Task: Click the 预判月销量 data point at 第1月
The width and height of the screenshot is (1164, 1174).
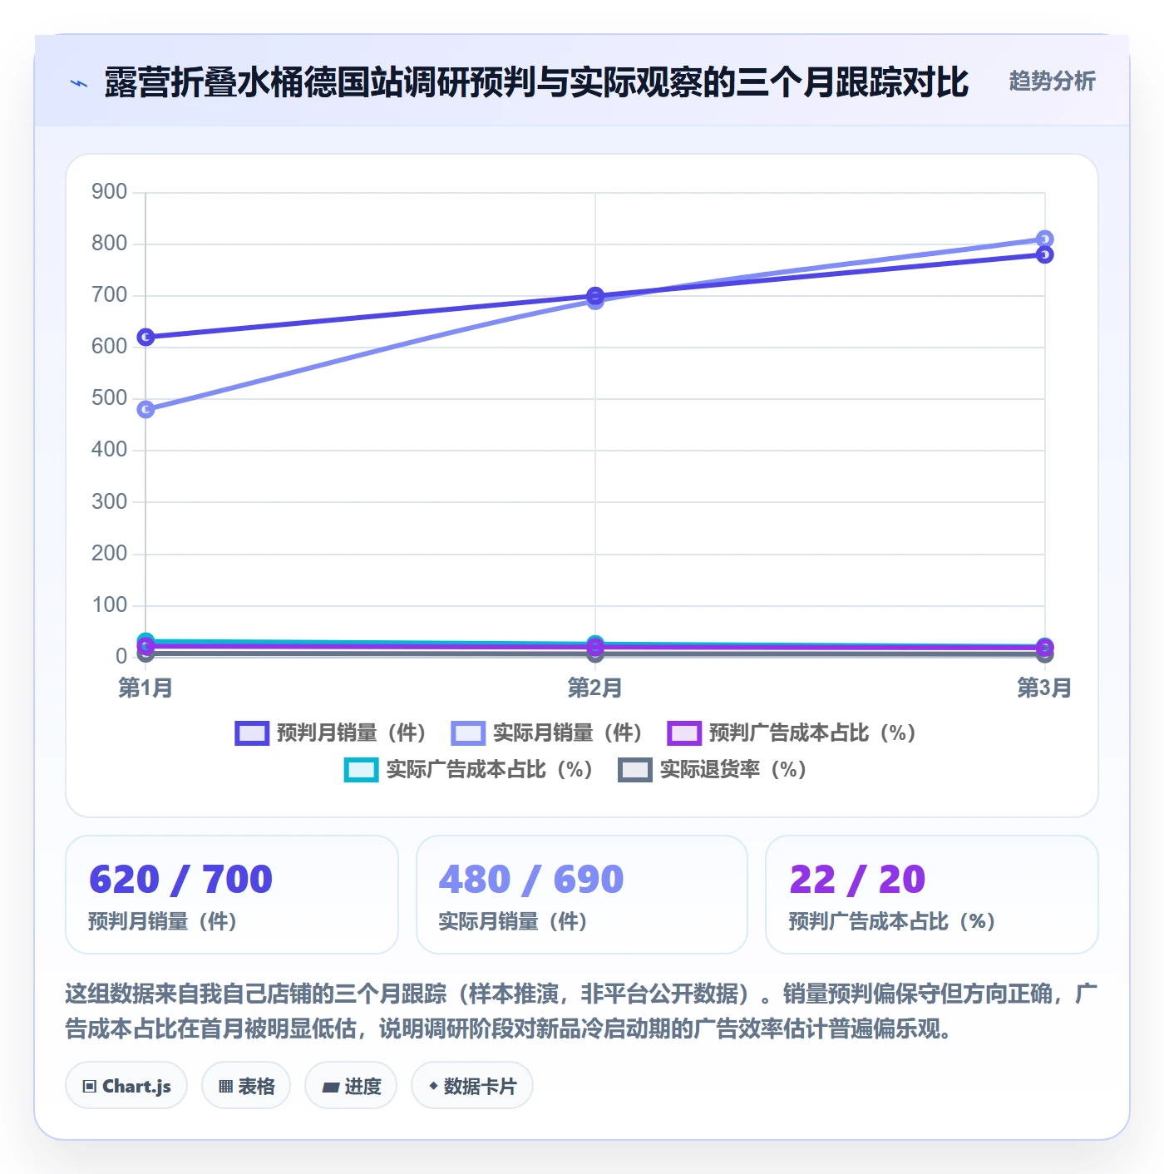Action: pyautogui.click(x=145, y=337)
